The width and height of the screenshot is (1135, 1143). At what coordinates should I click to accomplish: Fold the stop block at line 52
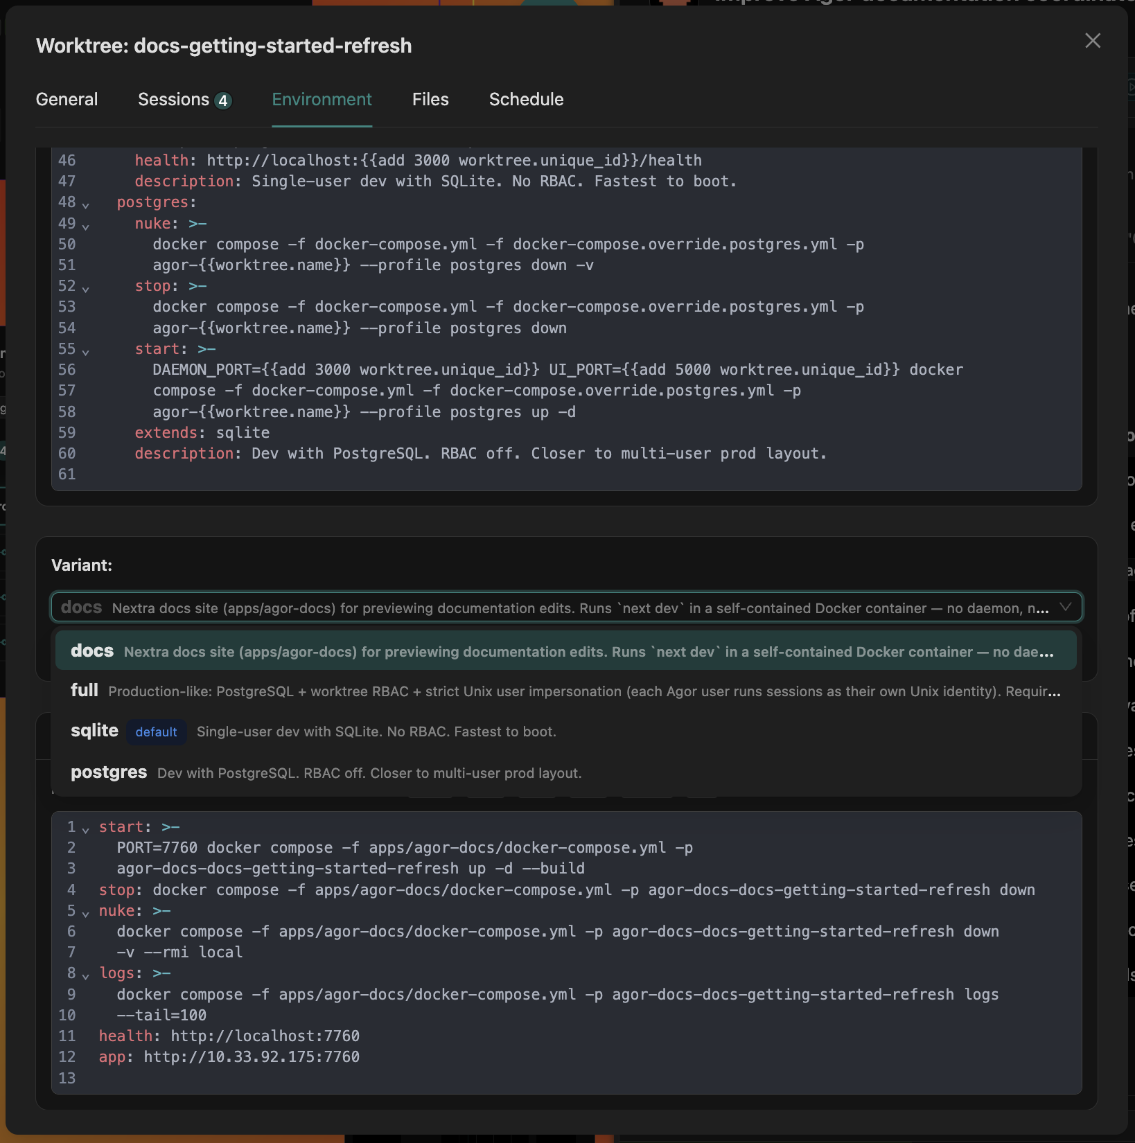86,288
